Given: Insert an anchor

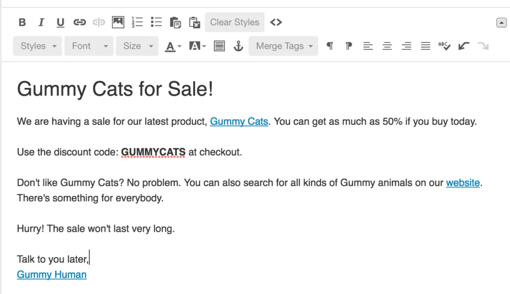Looking at the screenshot, I should click(239, 46).
